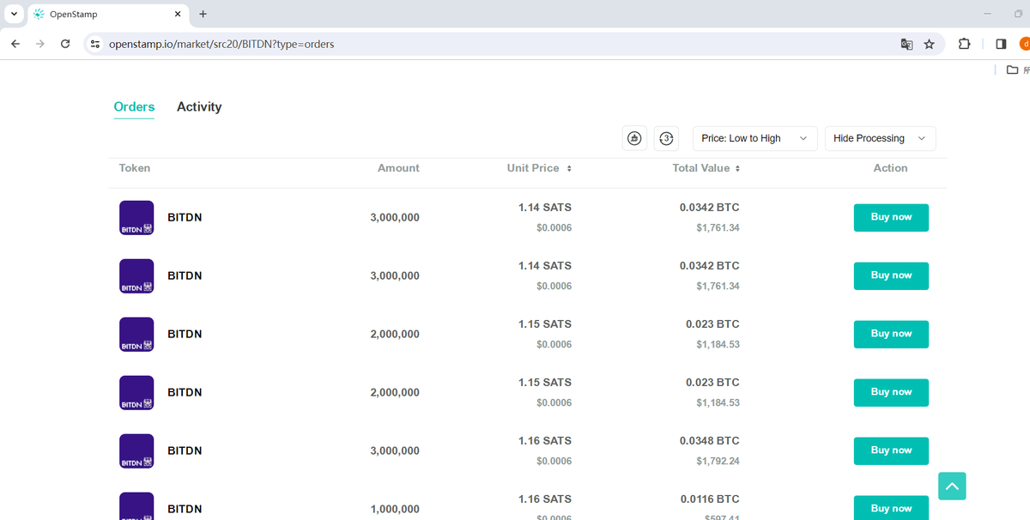Open the browser extensions puzzle icon
Viewport: 1030px width, 520px height.
[964, 44]
